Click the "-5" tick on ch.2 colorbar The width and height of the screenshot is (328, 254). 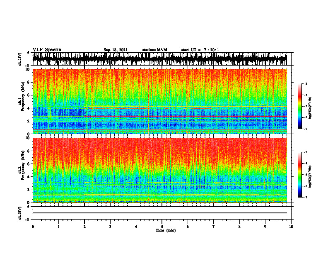tap(305, 175)
